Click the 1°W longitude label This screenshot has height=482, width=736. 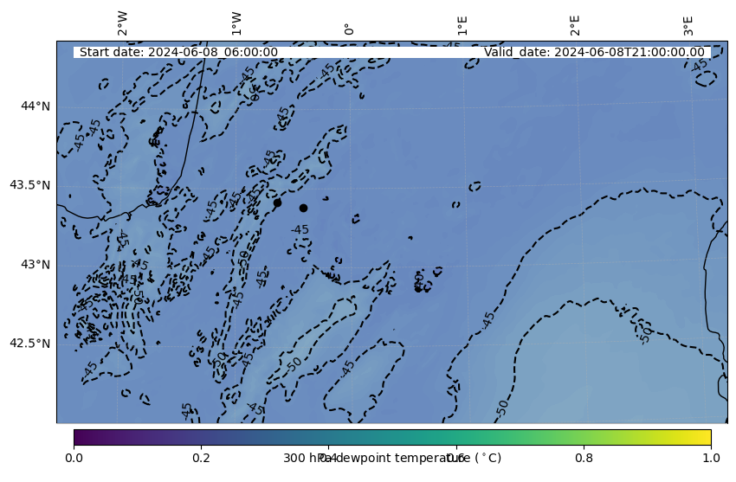click(x=236, y=24)
